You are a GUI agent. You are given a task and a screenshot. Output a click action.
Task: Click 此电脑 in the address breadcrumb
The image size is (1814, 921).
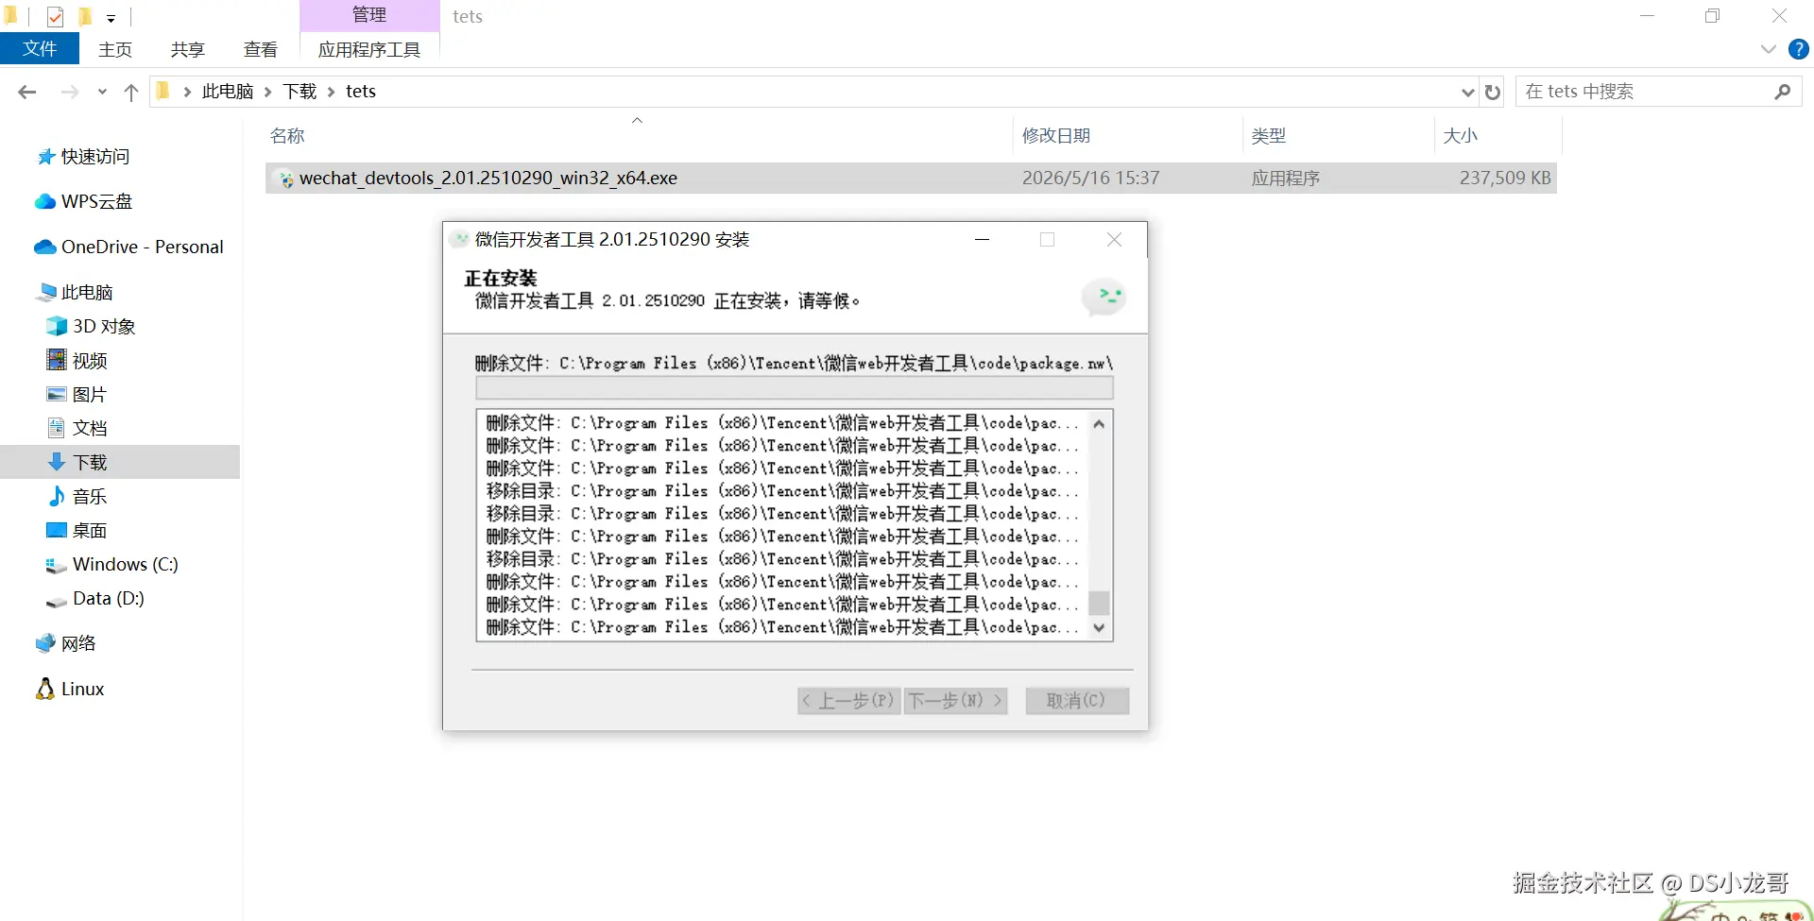click(228, 92)
